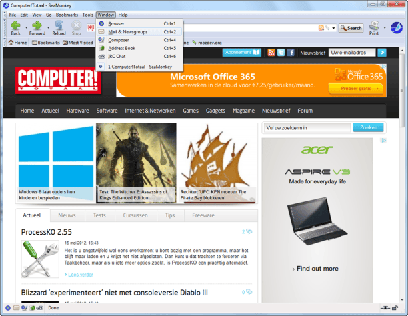Viewport: 408px width, 316px height.
Task: Open the Edit menu
Action: click(x=24, y=15)
